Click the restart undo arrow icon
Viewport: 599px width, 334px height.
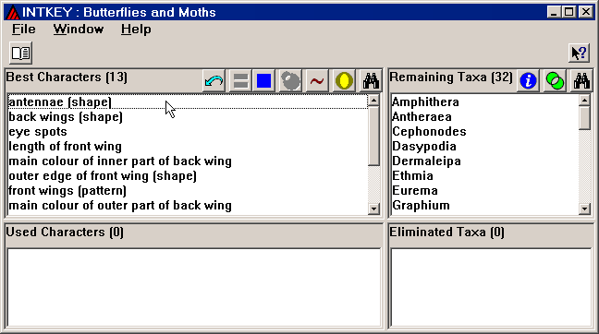pyautogui.click(x=214, y=81)
